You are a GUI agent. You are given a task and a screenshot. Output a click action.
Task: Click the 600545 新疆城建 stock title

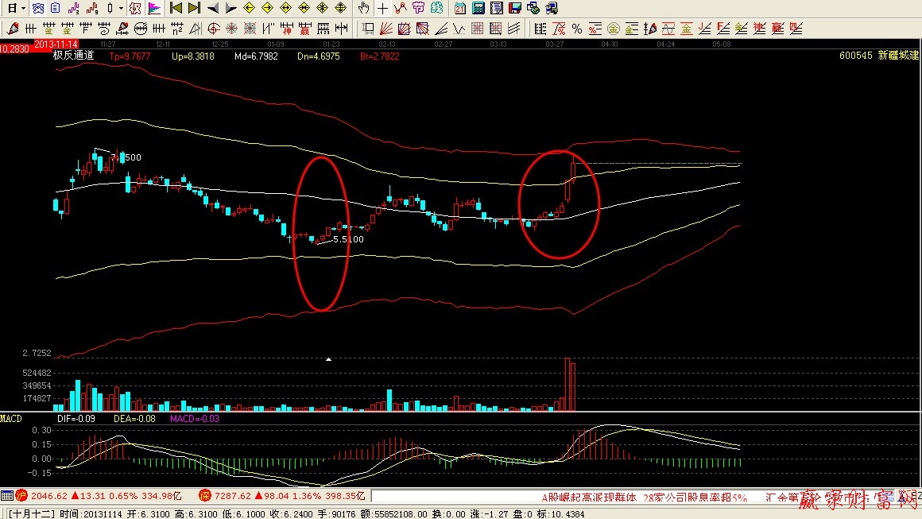[878, 56]
